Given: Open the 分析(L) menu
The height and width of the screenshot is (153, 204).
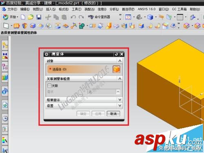Looking at the screenshot, I should click(114, 9).
